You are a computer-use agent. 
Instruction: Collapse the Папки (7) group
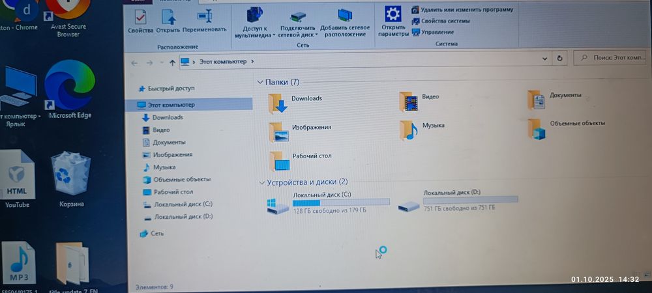(261, 82)
